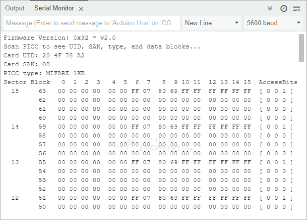Toggle timestamp clock icon

click(284, 8)
